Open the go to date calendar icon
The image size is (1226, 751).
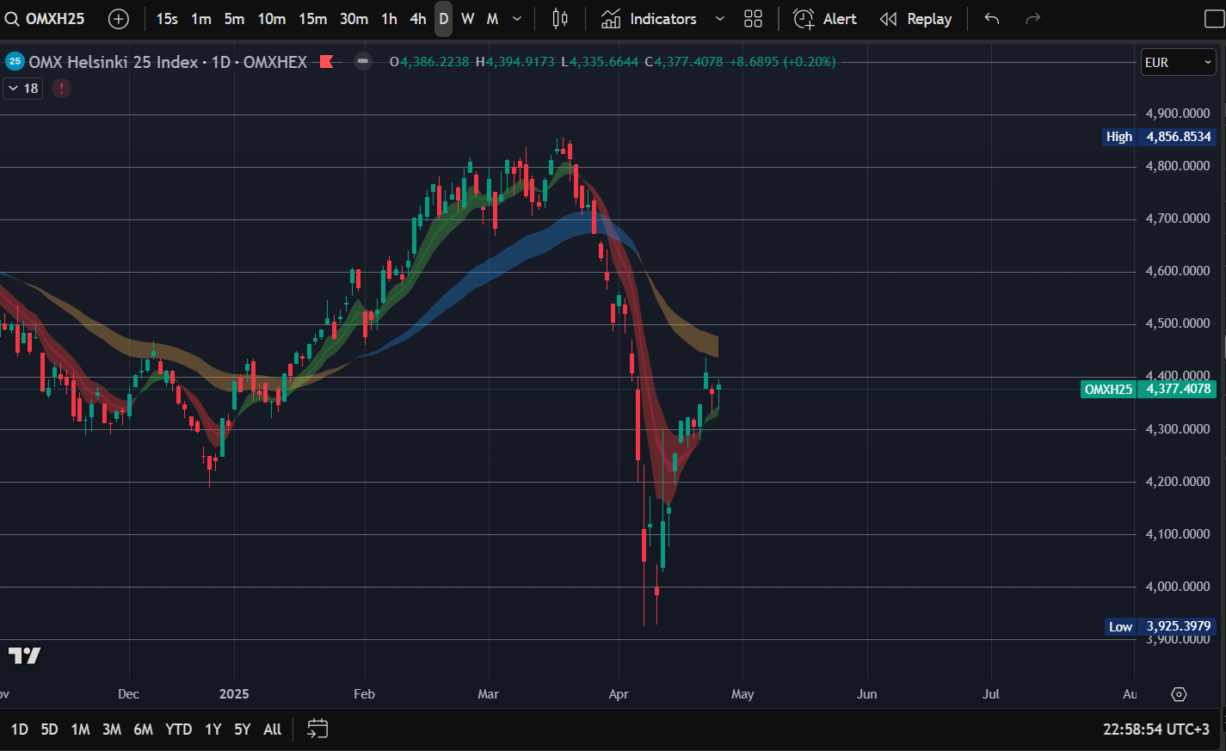pos(317,729)
